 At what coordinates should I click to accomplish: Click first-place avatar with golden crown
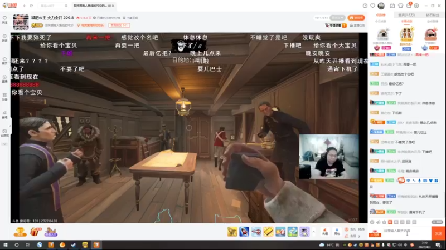[x=407, y=34]
